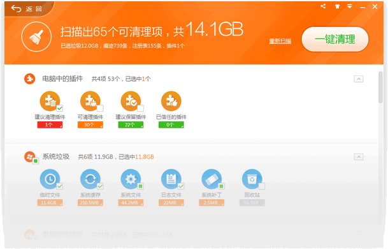Open the 建议保留插件 icon
This screenshot has height=249, width=388.
[131, 101]
